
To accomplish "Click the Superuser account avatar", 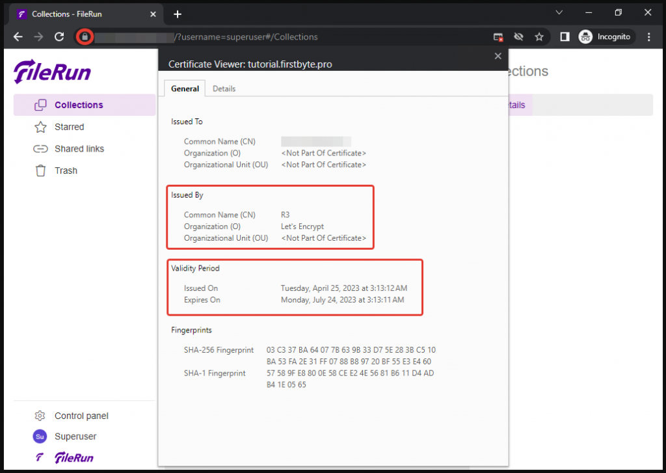I will tap(40, 437).
